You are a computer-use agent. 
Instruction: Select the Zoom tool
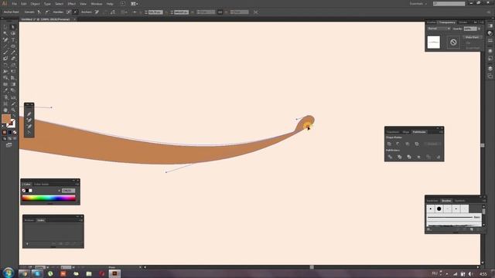pos(13,110)
